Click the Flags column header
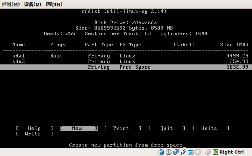 [x=58, y=45]
